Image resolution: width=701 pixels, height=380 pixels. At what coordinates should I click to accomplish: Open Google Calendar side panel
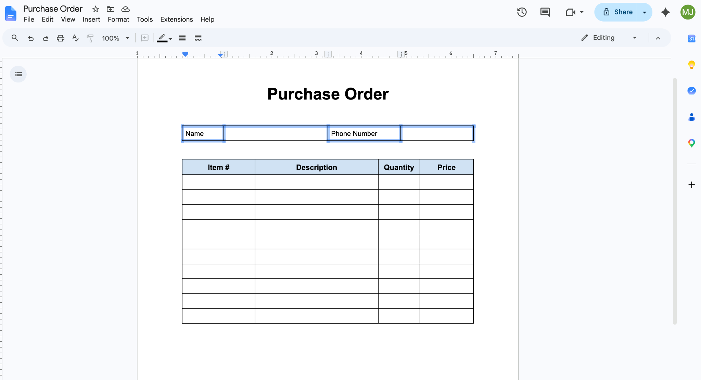pos(691,39)
